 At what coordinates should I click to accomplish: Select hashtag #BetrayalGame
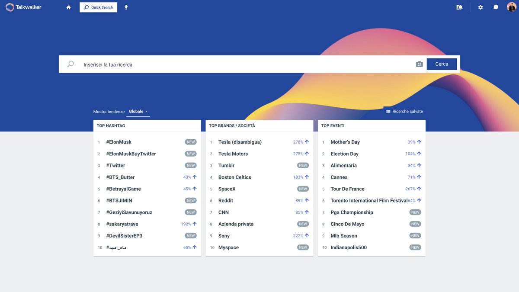(x=123, y=189)
